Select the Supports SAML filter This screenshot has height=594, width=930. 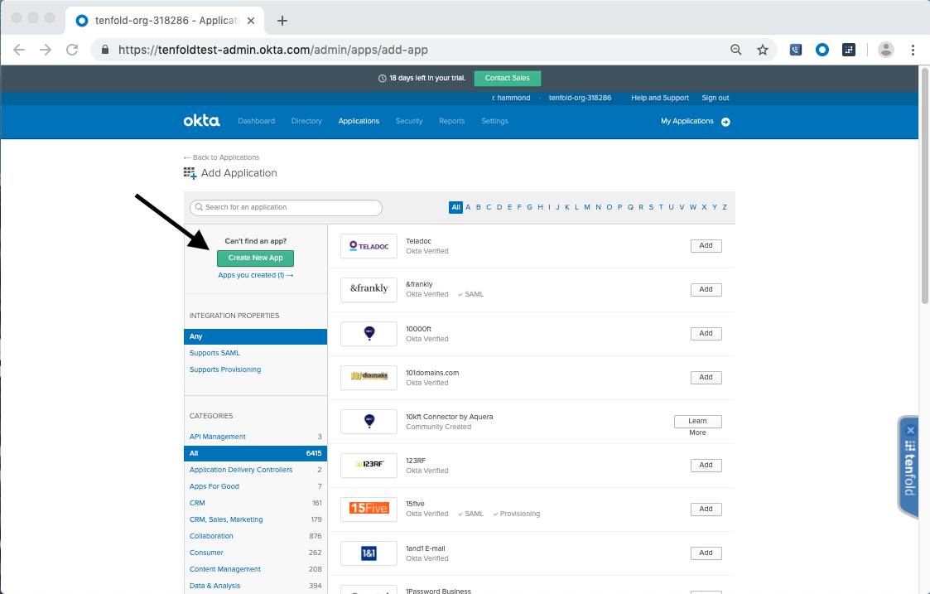coord(214,353)
